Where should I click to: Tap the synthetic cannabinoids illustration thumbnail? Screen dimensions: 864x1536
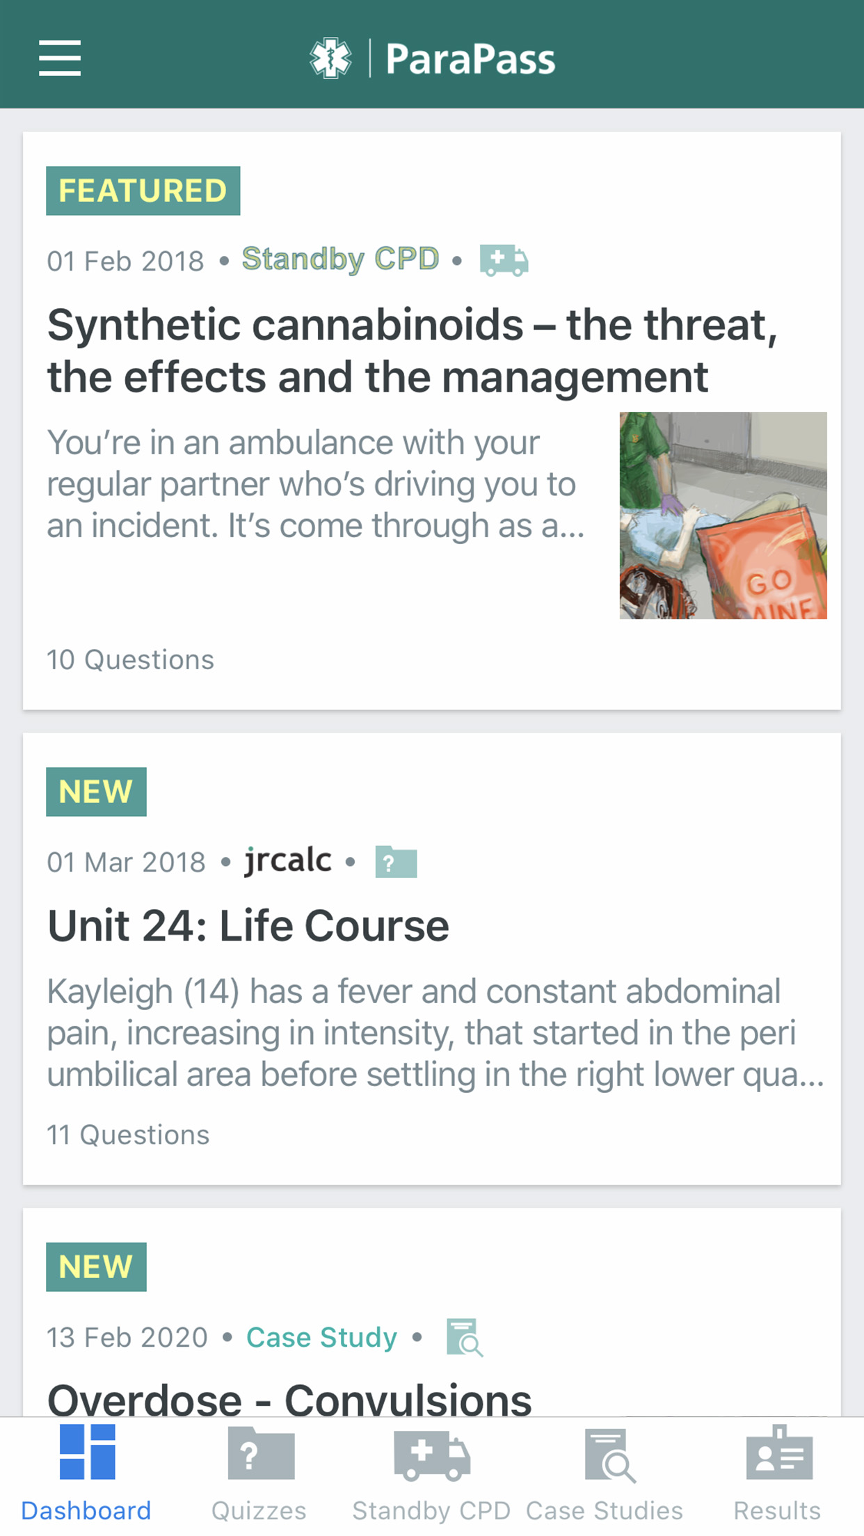click(x=723, y=515)
